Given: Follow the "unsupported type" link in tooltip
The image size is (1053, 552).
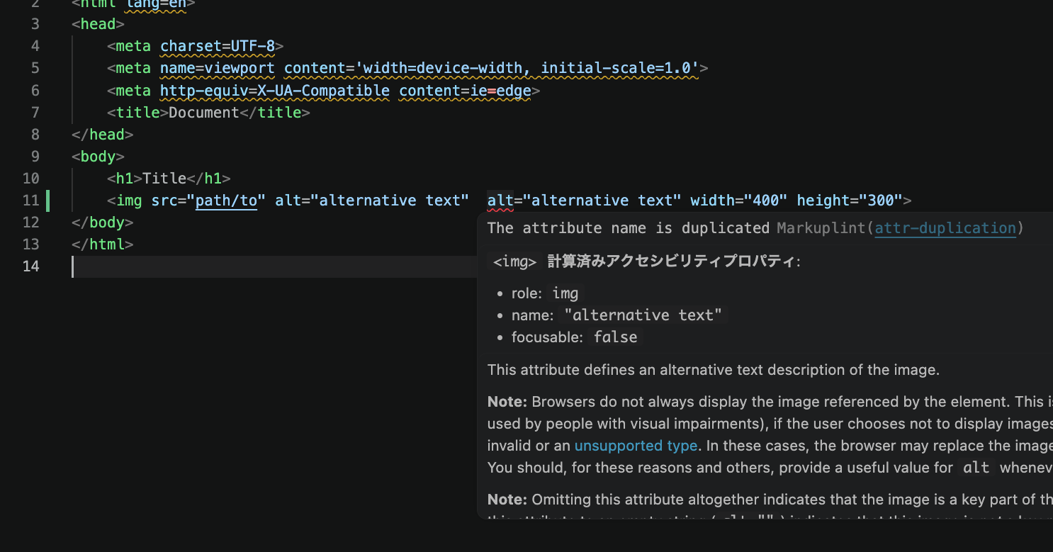Looking at the screenshot, I should [635, 446].
